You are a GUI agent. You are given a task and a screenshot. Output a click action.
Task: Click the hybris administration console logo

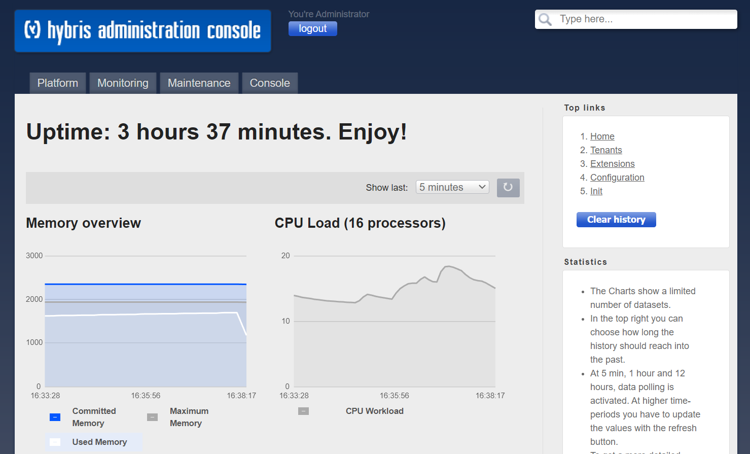[142, 31]
